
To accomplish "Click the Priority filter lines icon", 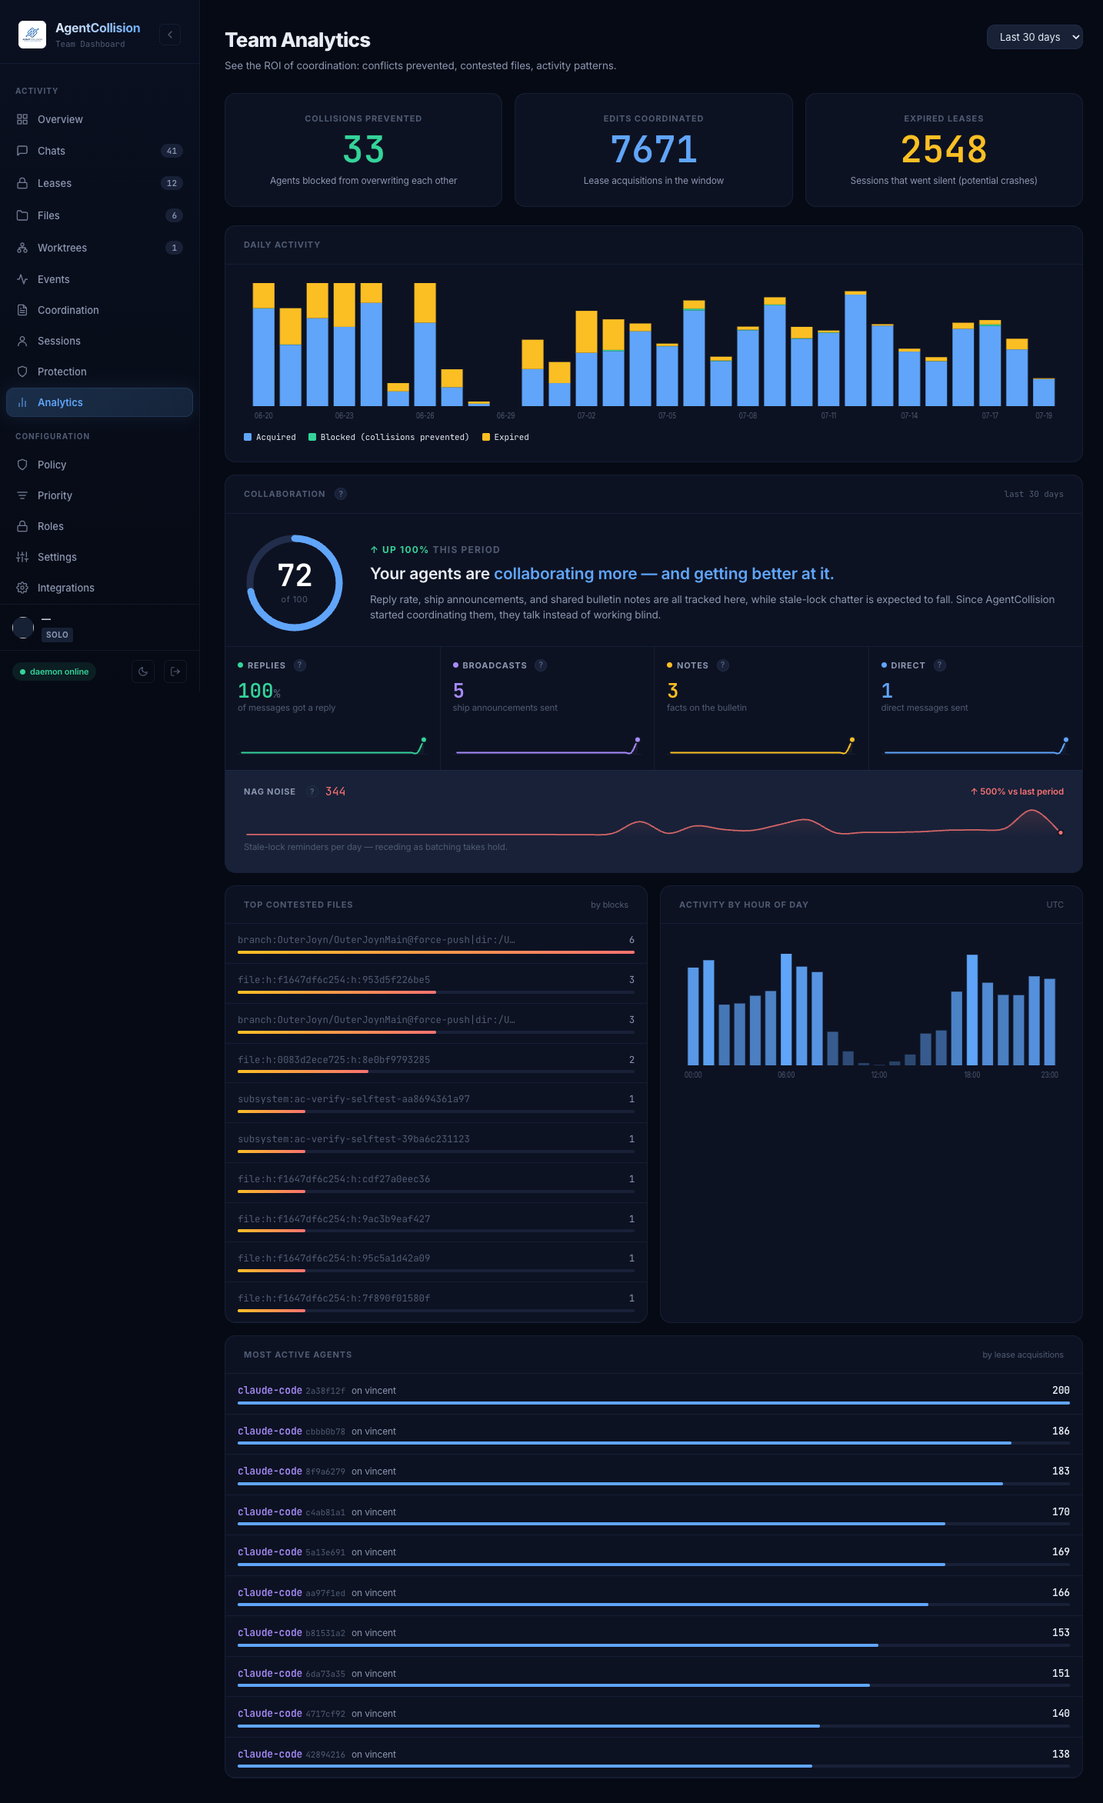I will [22, 495].
